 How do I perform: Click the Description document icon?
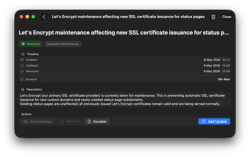pyautogui.click(x=23, y=89)
